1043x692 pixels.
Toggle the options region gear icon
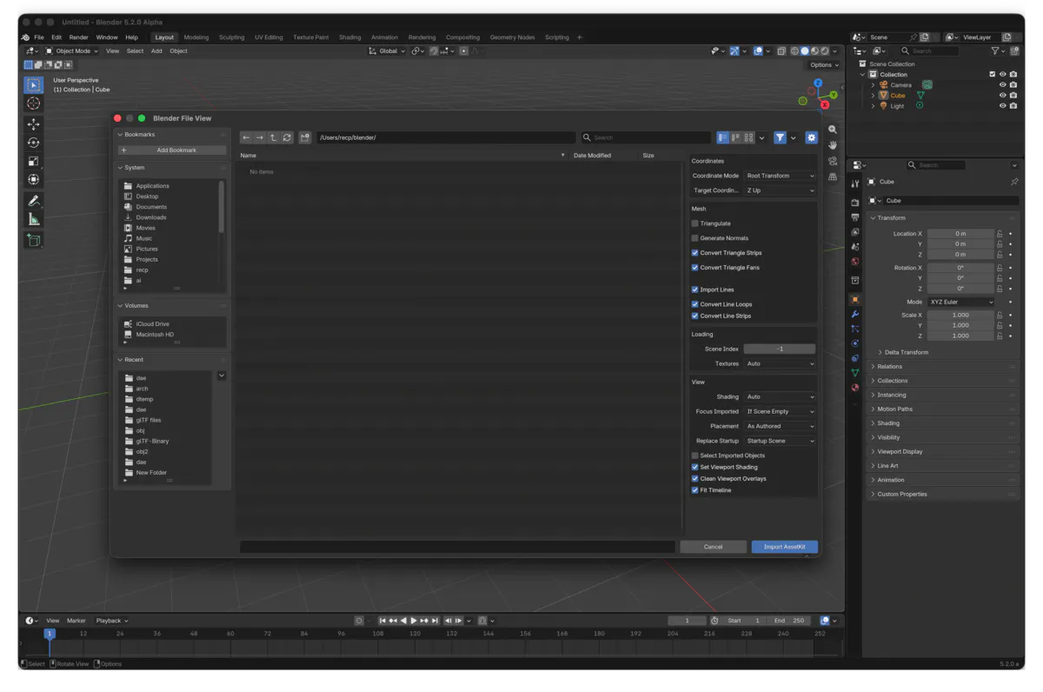(811, 137)
